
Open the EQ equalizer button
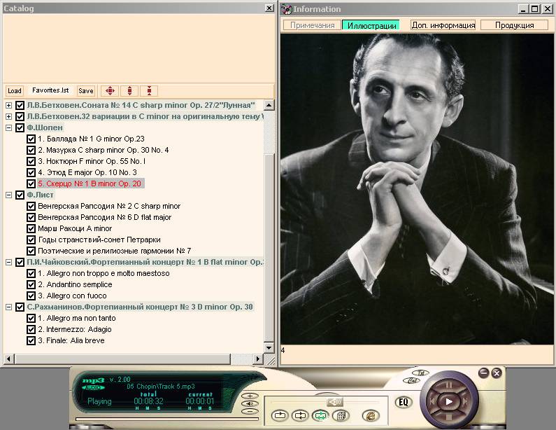tap(403, 402)
